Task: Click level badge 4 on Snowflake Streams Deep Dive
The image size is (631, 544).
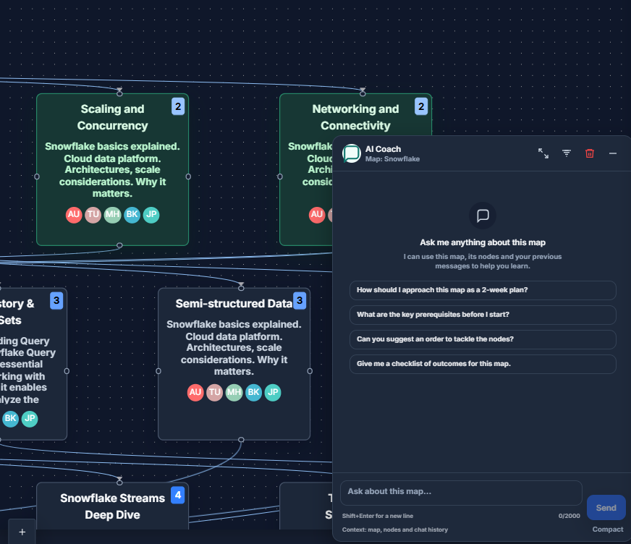Action: [x=178, y=495]
